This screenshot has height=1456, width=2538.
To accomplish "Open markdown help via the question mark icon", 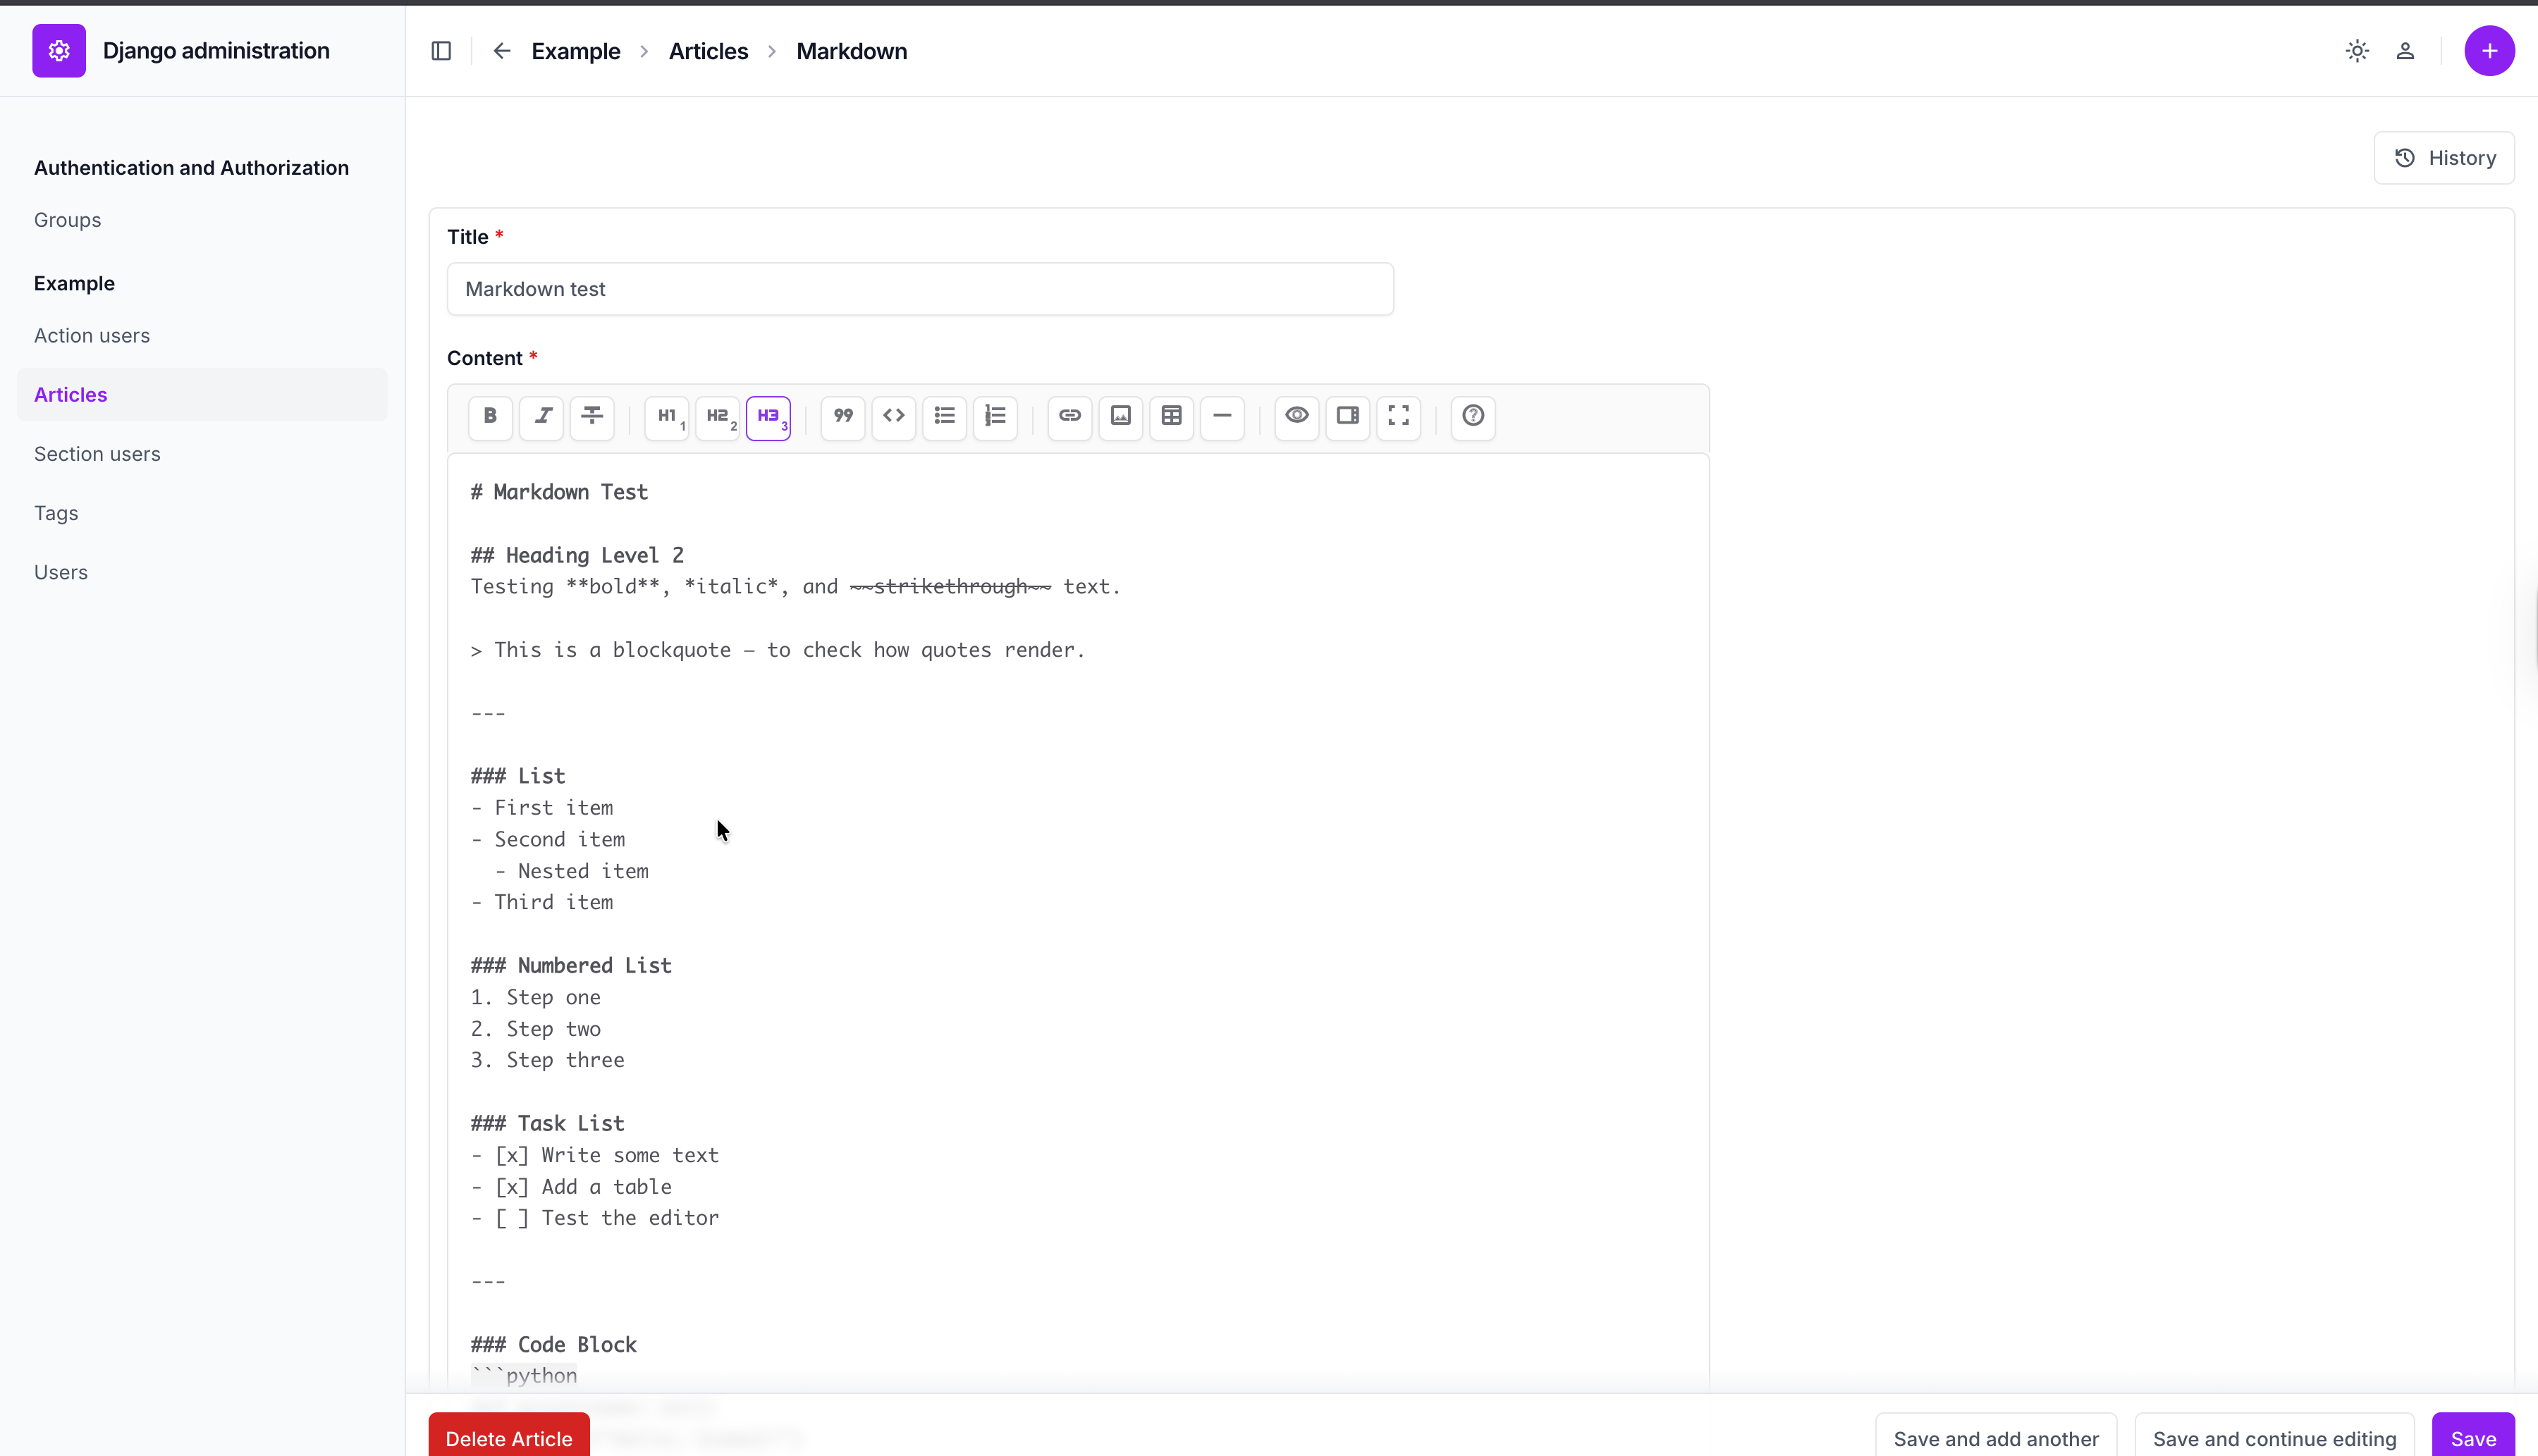I will coord(1471,417).
